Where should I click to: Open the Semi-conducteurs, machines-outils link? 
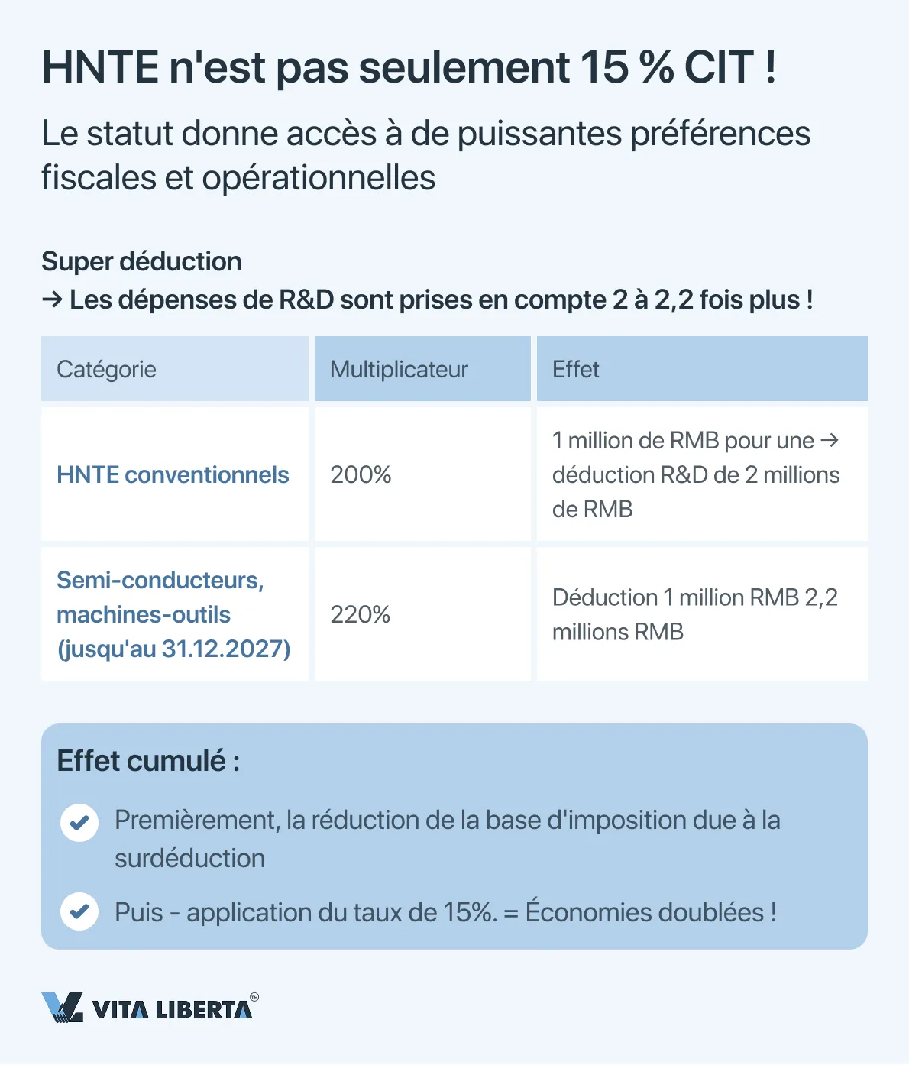point(173,614)
